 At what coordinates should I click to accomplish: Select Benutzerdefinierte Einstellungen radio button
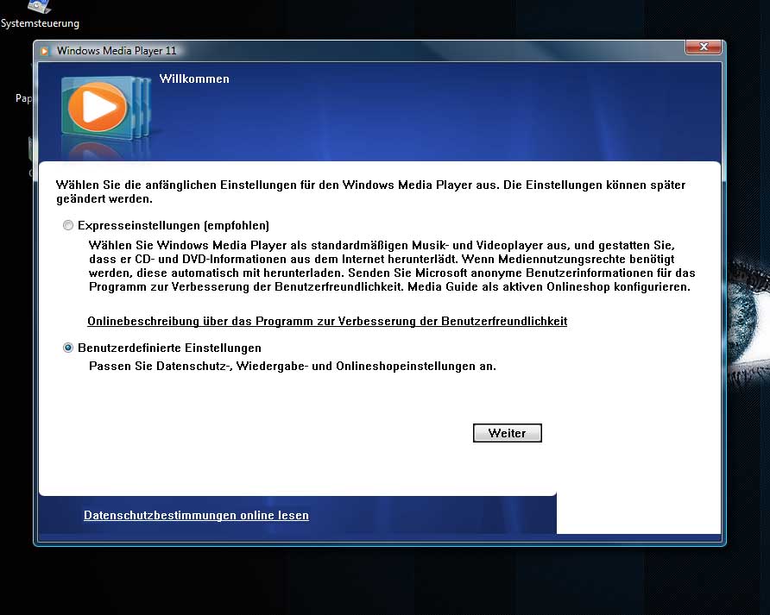(68, 348)
